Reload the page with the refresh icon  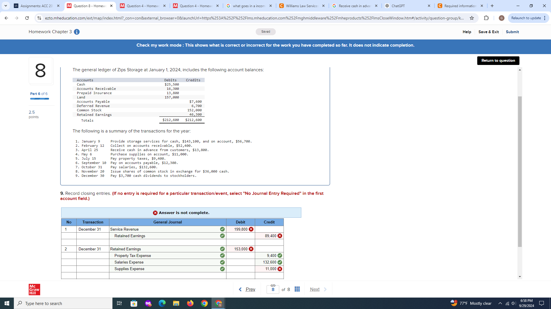click(27, 18)
